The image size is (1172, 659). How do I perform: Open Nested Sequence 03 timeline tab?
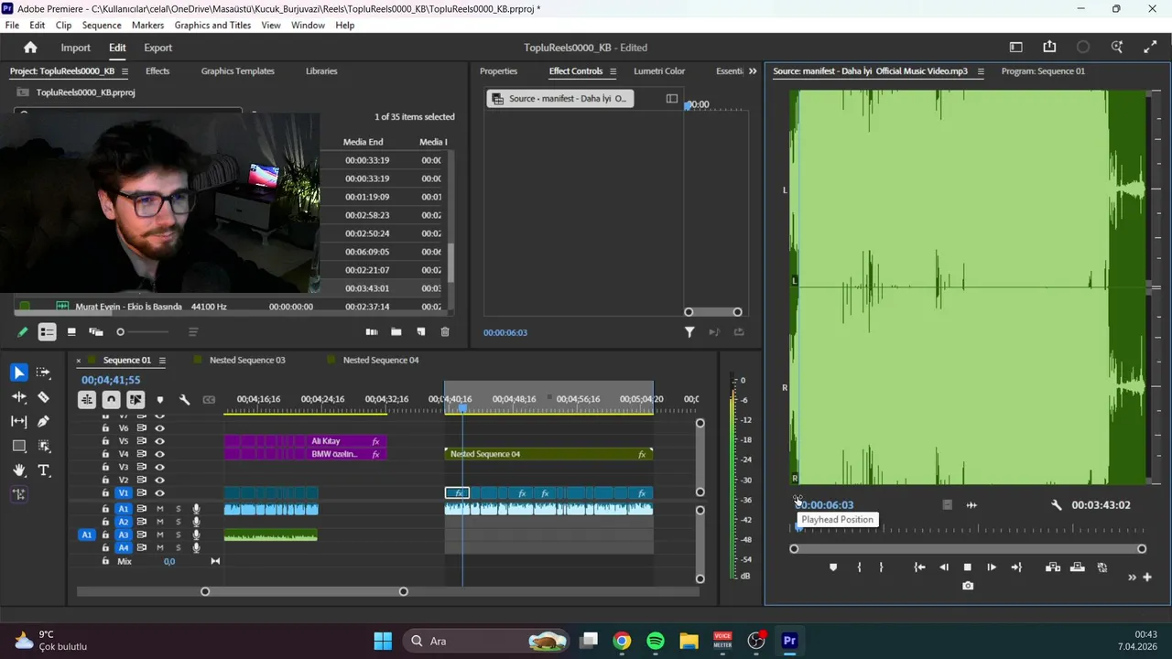pyautogui.click(x=247, y=361)
